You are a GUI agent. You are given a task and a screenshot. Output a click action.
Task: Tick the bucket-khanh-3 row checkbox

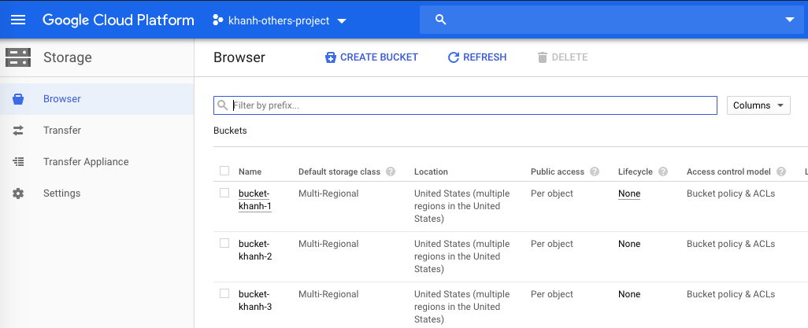[x=224, y=294]
